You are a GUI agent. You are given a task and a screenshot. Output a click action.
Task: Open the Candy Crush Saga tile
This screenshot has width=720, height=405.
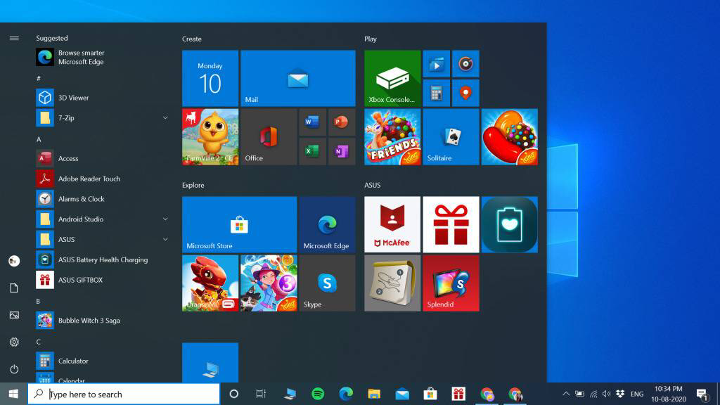pyautogui.click(x=510, y=137)
